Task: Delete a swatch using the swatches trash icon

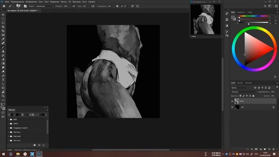Action: [x=44, y=145]
